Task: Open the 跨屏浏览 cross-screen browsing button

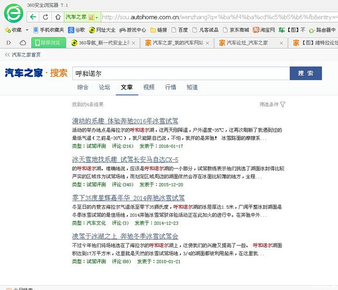Action: 47,43
